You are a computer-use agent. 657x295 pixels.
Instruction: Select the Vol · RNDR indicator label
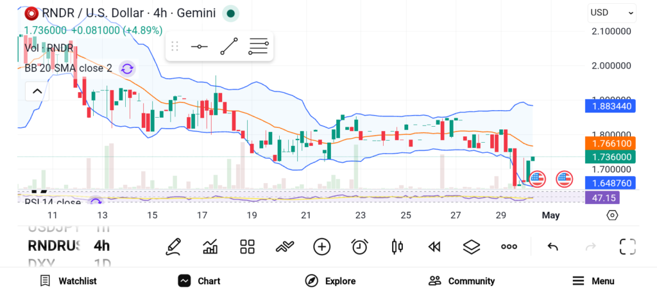click(49, 48)
